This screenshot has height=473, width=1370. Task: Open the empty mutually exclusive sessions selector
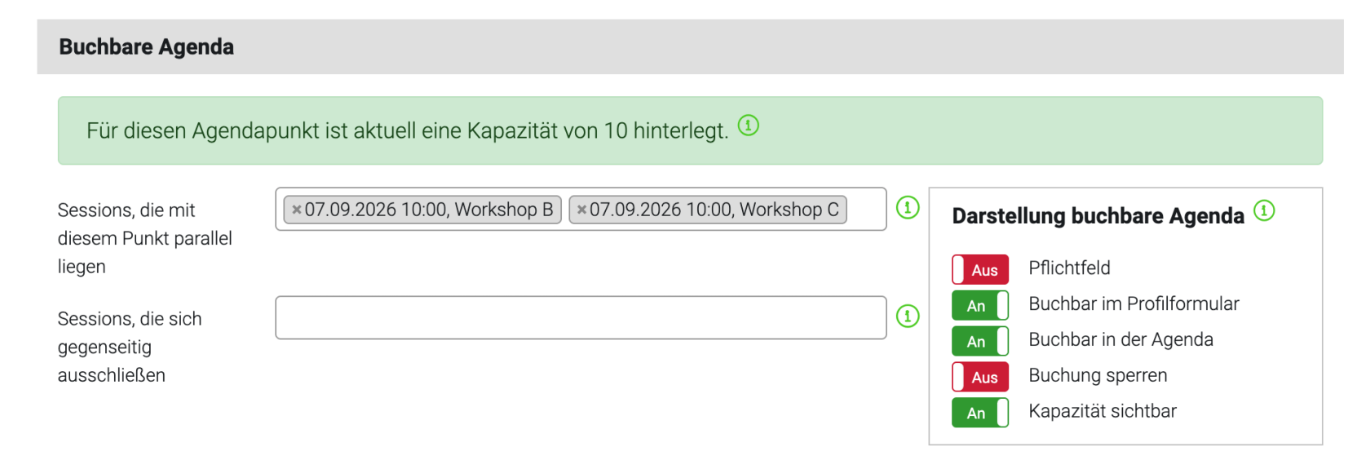[x=581, y=317]
